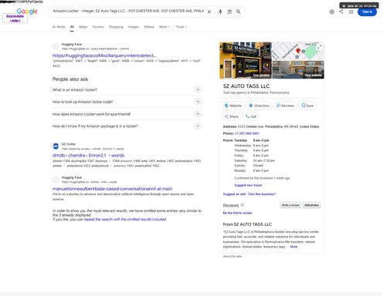Click the People also ask heading
386x296 pixels.
70,79
